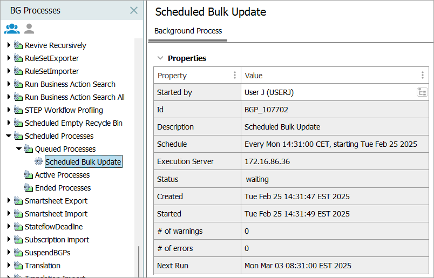Select Scheduled Bulk Update in the tree
434x278 pixels.
[83, 162]
